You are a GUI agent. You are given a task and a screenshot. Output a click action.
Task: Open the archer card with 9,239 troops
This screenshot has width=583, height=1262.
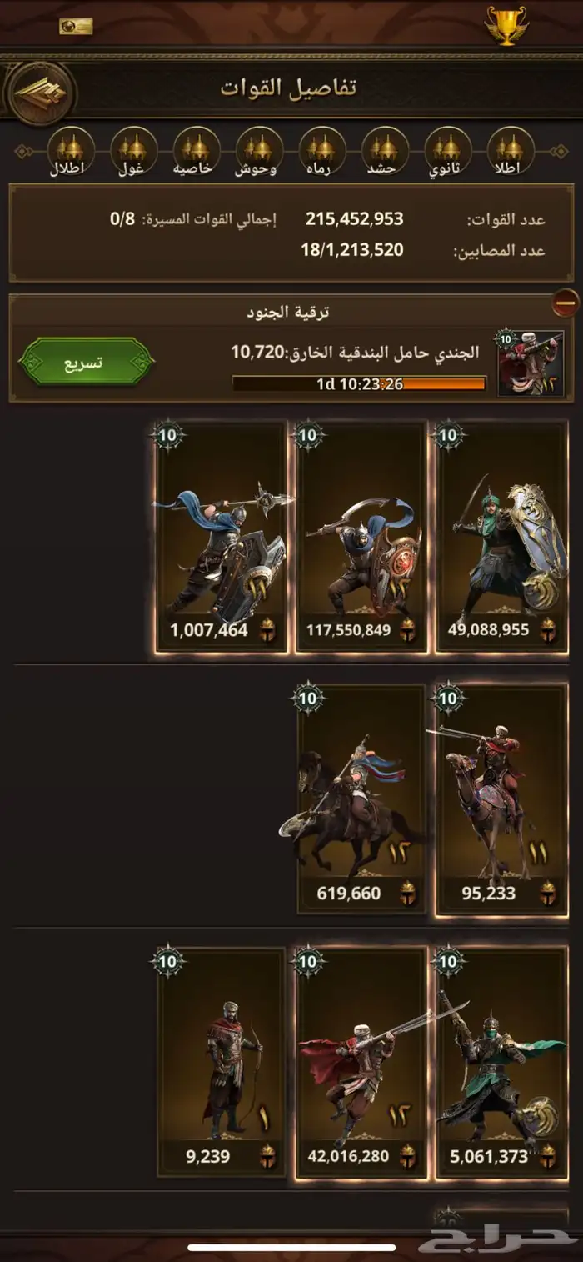[x=222, y=1062]
